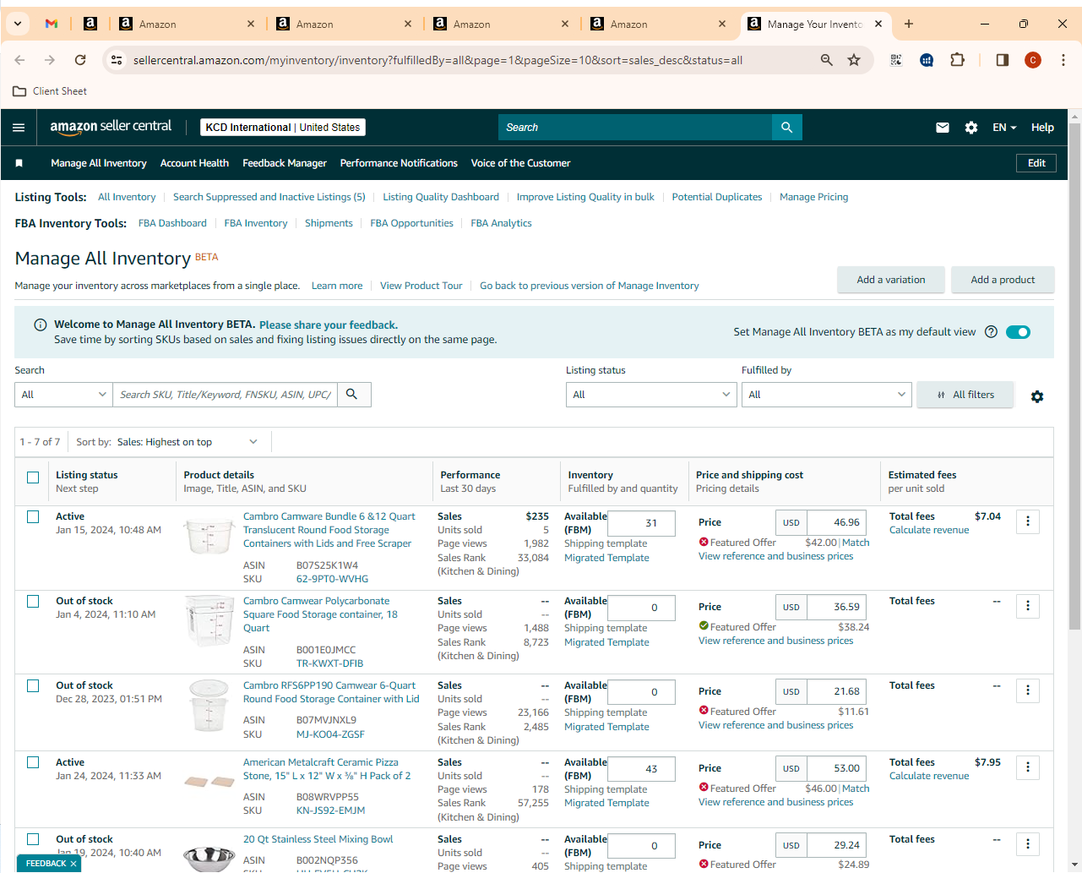Open the actions menu for Cambro Camware Bundle row
This screenshot has width=1082, height=873.
click(1028, 521)
